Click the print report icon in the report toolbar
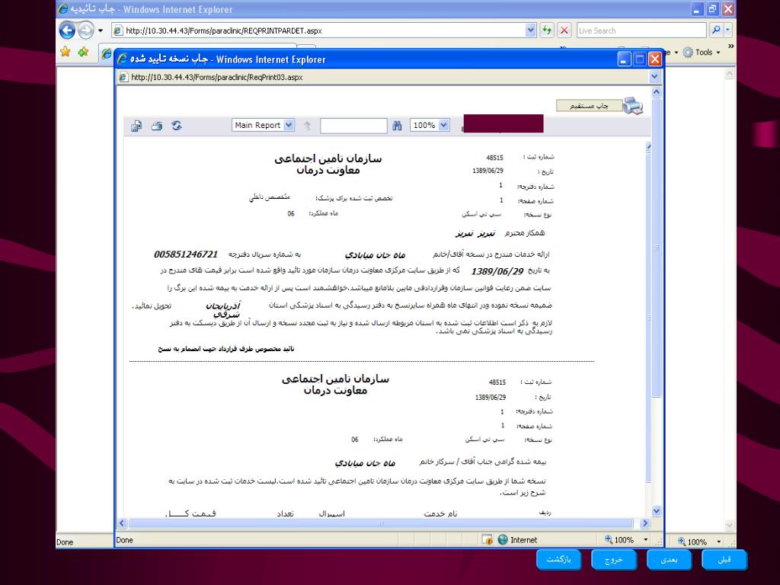The width and height of the screenshot is (780, 585). [157, 126]
